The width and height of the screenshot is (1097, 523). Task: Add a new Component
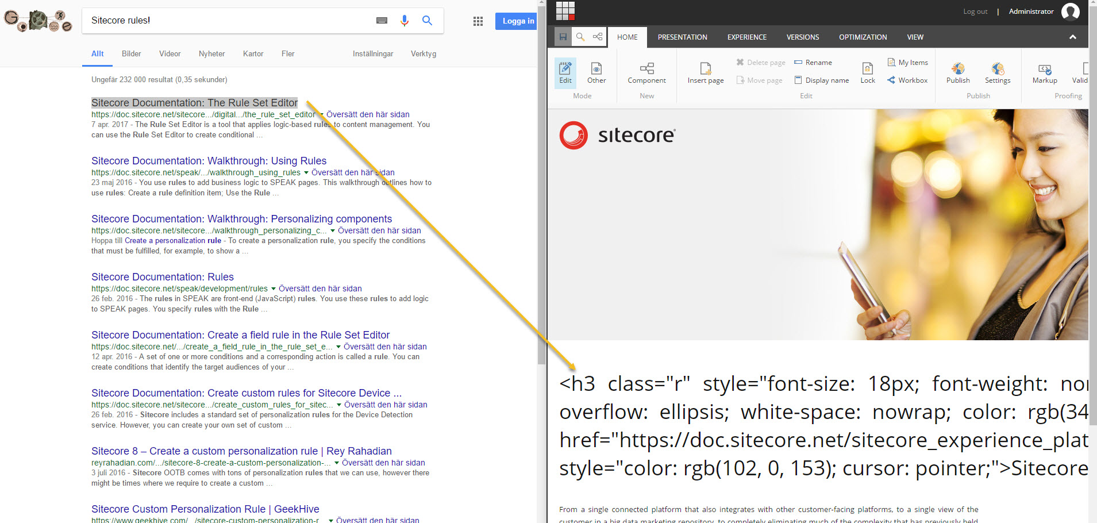[x=646, y=73]
